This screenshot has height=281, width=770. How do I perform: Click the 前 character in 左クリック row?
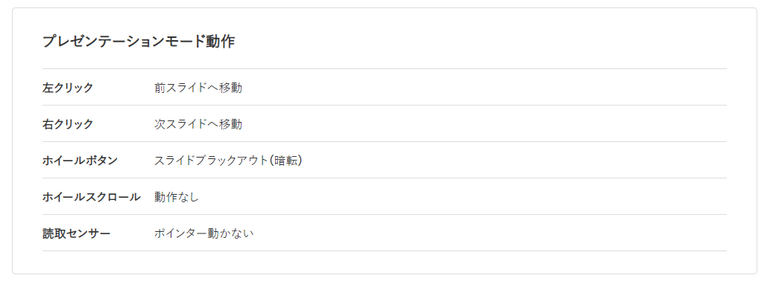point(160,88)
